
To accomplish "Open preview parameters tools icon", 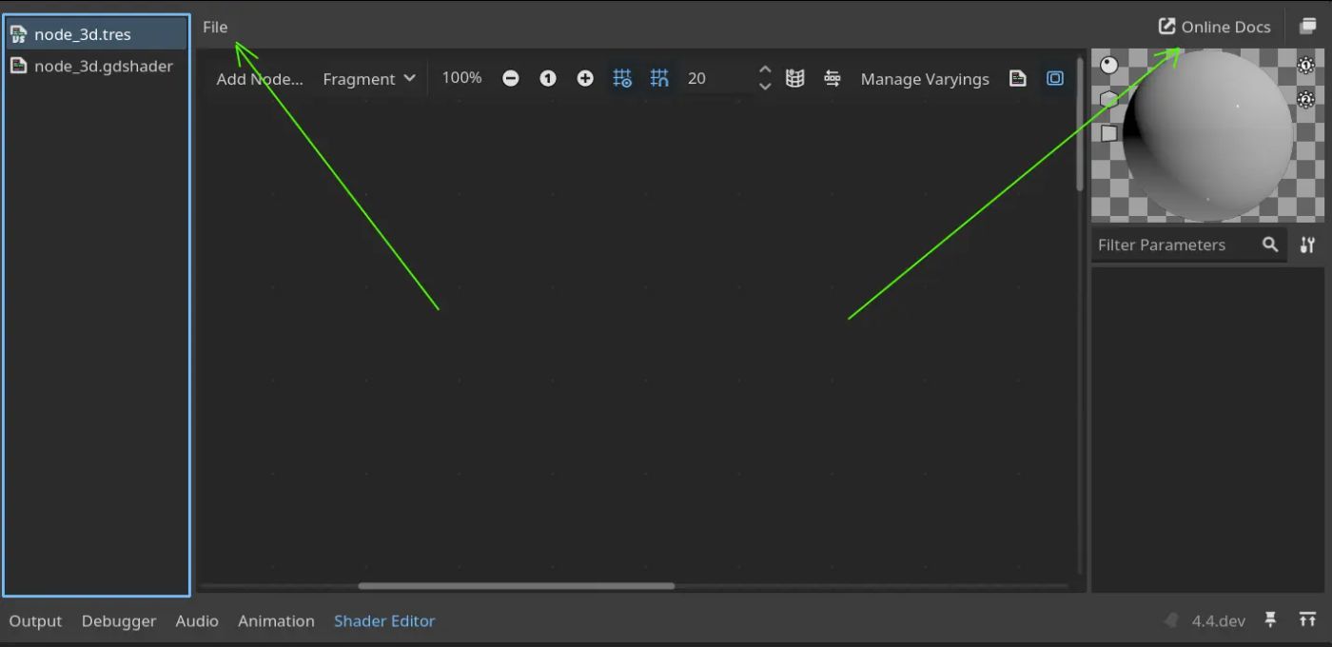I will point(1307,245).
